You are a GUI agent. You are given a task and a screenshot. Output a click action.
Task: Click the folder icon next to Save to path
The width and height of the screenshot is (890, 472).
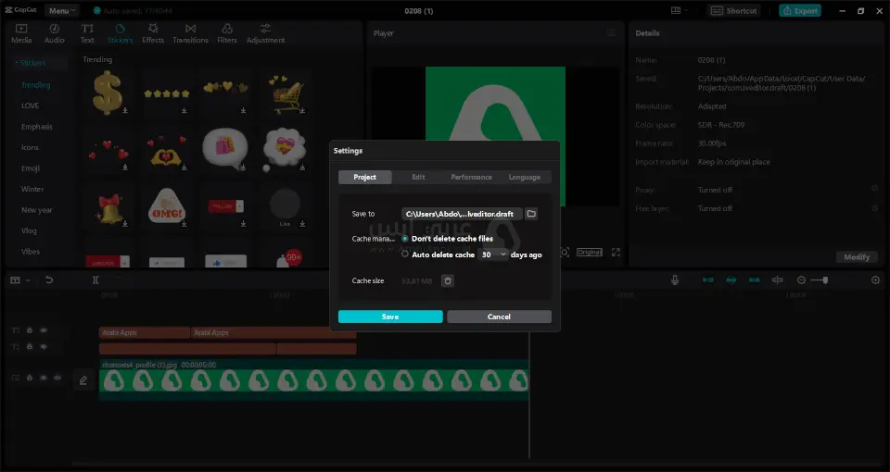[x=531, y=214]
